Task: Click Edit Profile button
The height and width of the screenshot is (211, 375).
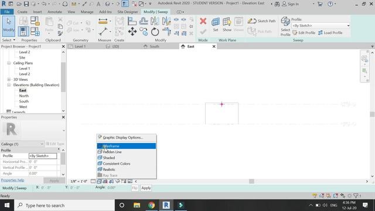Action: (304, 33)
